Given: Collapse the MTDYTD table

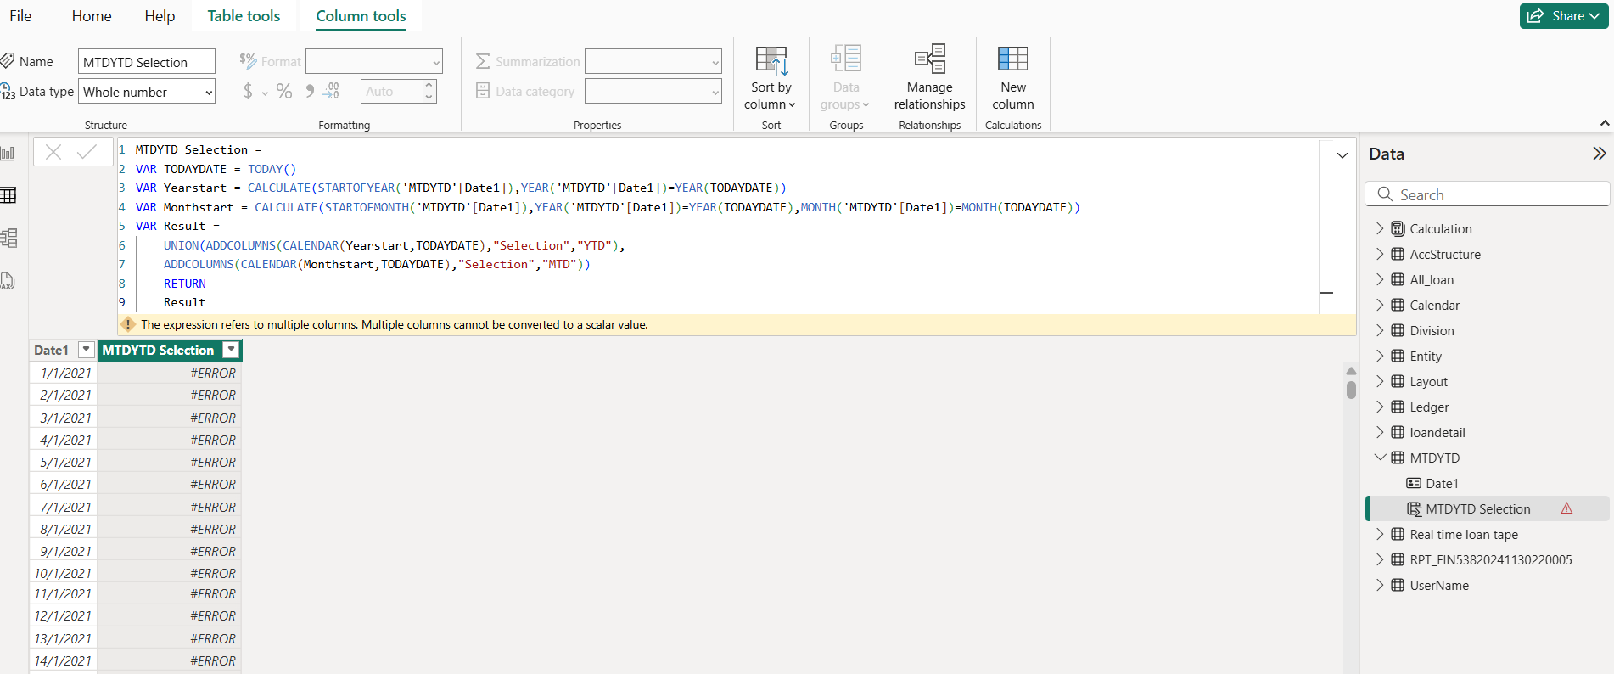Looking at the screenshot, I should pyautogui.click(x=1380, y=458).
